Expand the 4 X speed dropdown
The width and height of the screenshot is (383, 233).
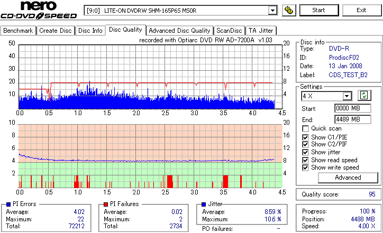(x=346, y=96)
